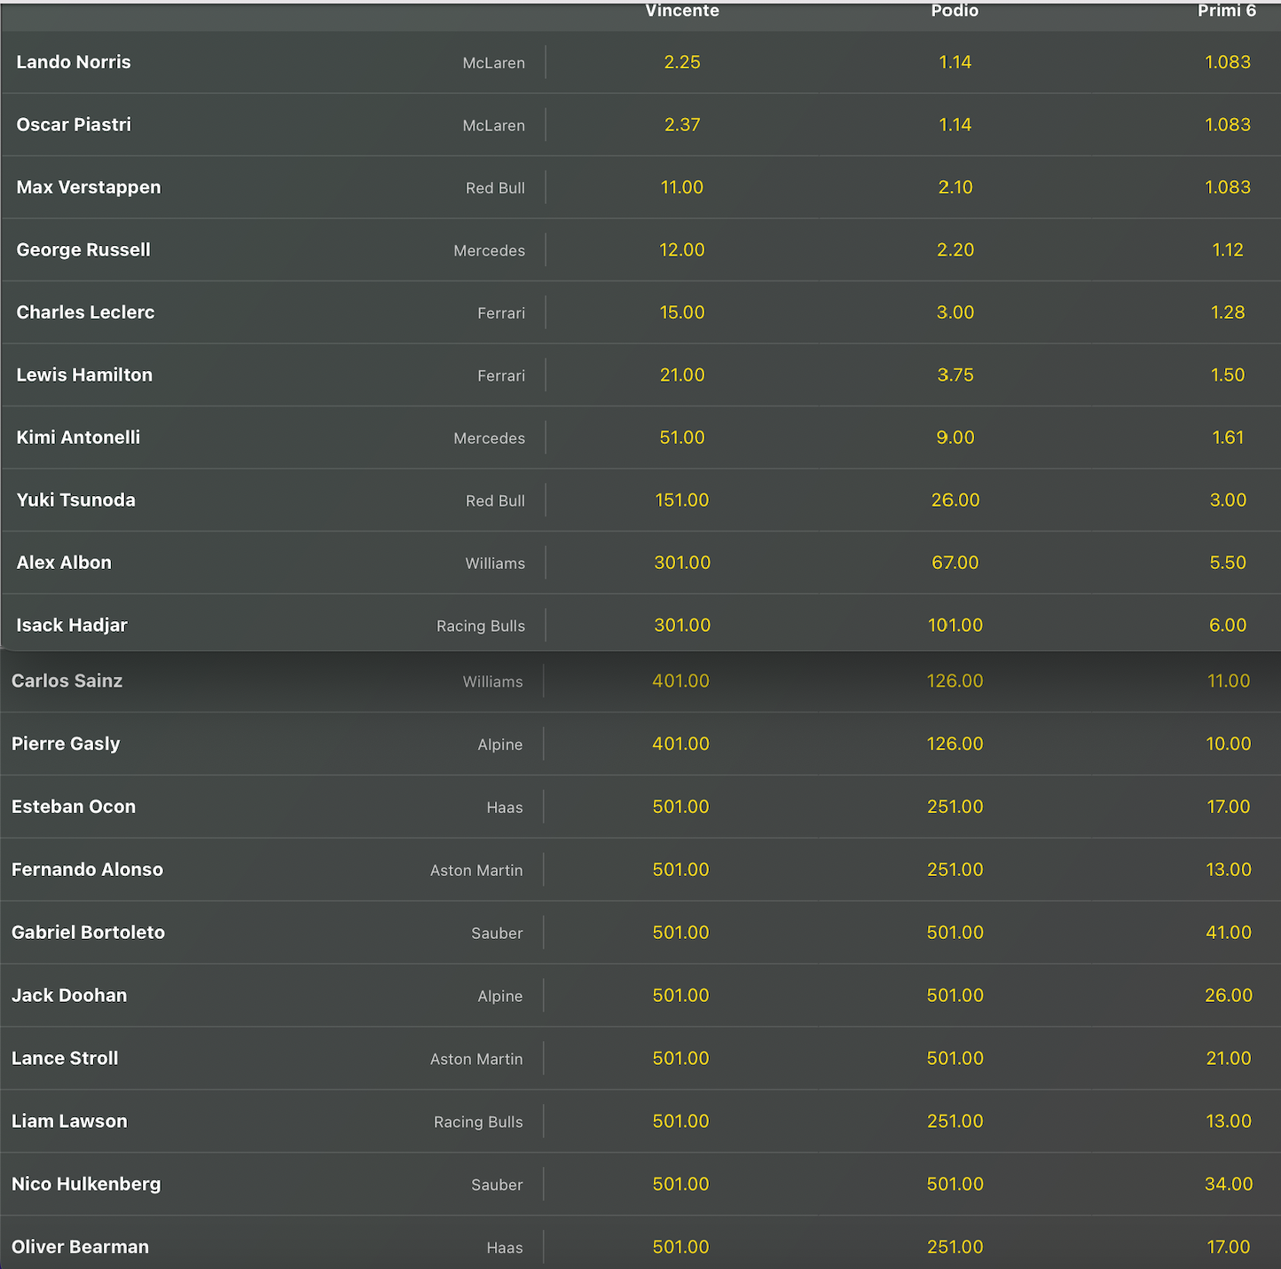This screenshot has width=1281, height=1269.
Task: Select Charles Leclerc winner odds 15.00
Action: [681, 312]
